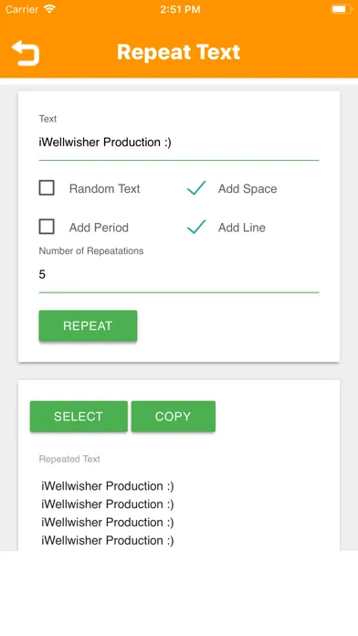Uncheck the Add Space checkmark
This screenshot has width=358, height=636.
196,188
